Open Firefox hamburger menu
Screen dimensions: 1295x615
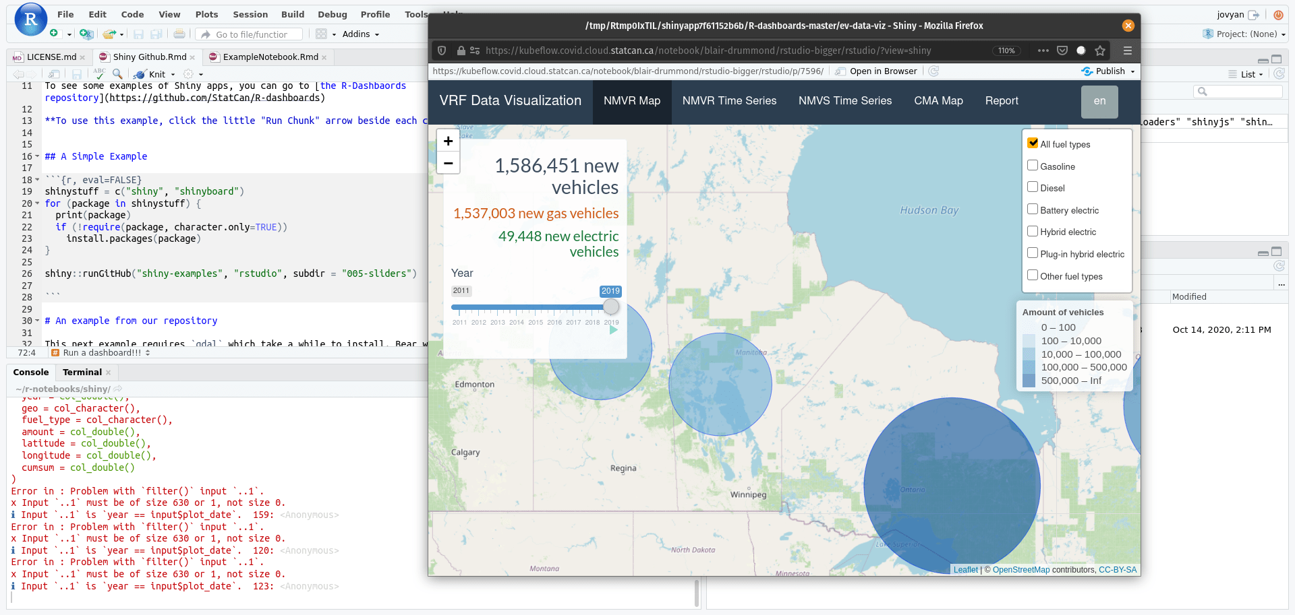point(1127,51)
